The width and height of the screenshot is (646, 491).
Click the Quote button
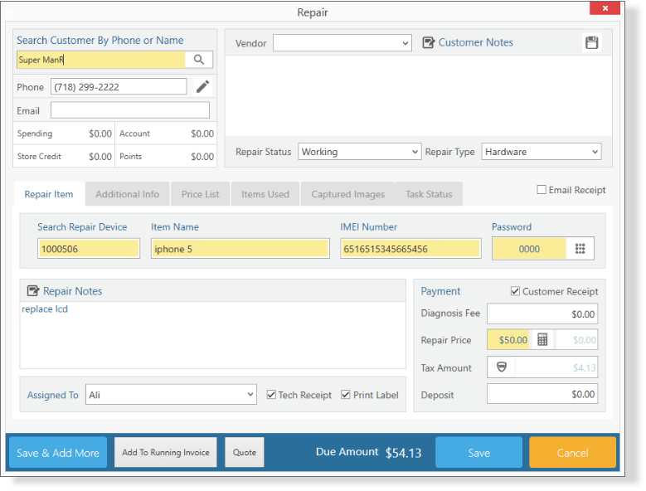(x=245, y=452)
